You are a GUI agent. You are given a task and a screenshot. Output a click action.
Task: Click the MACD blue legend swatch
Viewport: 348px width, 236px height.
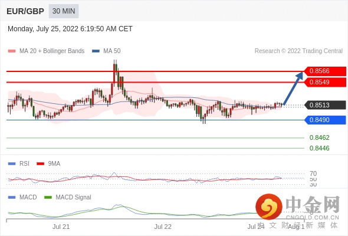pyautogui.click(x=12, y=198)
